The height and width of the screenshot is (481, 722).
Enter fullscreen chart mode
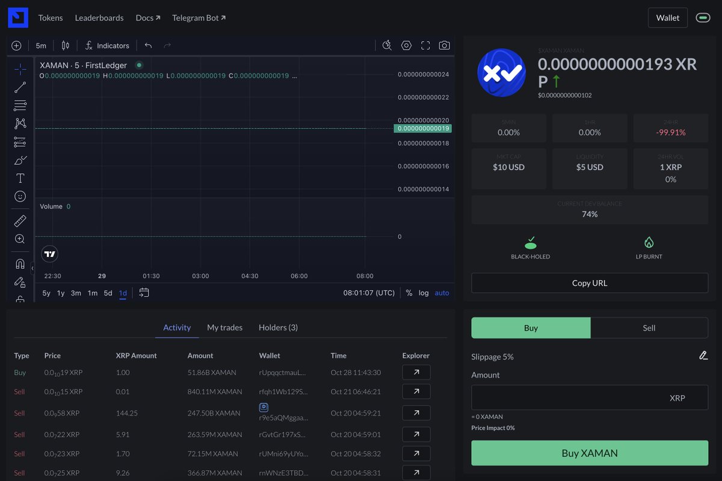[x=425, y=45]
